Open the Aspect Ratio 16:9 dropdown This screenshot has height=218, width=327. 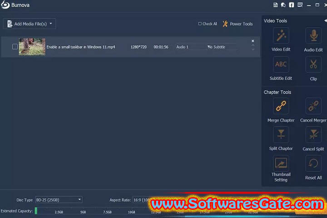(x=141, y=200)
